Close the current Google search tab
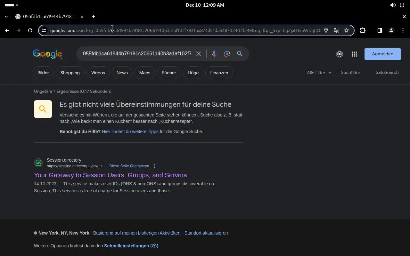The width and height of the screenshot is (410, 256). [82, 17]
